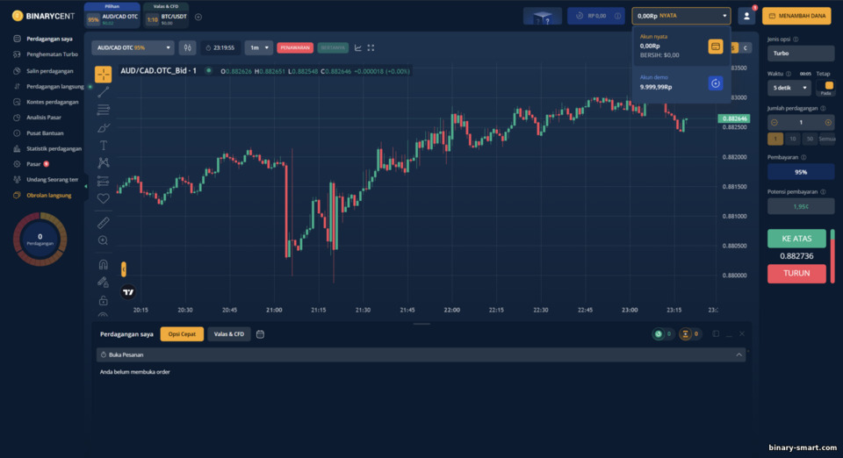The image size is (843, 458).
Task: Click the TURUN button
Action: (796, 273)
